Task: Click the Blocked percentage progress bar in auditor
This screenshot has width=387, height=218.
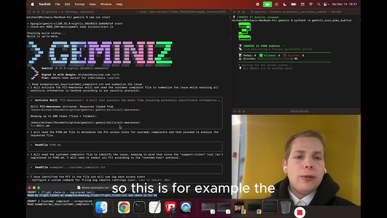Action: 275,59
